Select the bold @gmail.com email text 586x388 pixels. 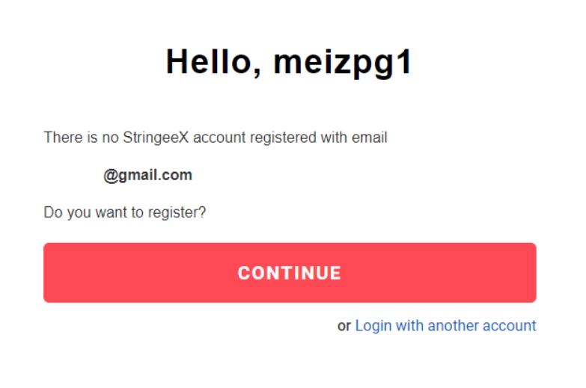click(147, 176)
